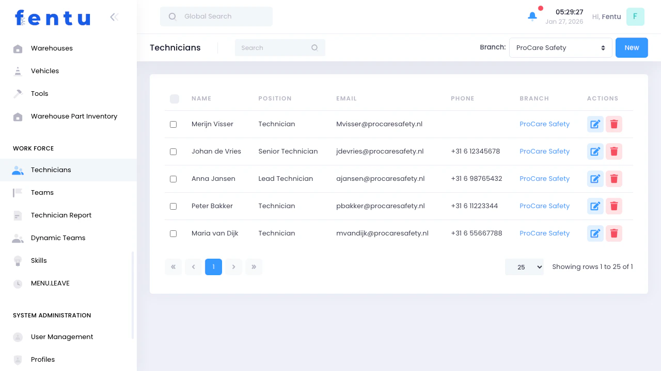Open the Dynamic Teams icon
661x371 pixels.
tap(18, 238)
